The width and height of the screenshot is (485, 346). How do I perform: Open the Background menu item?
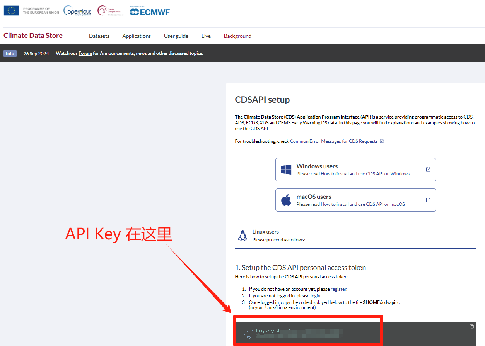[x=237, y=36]
